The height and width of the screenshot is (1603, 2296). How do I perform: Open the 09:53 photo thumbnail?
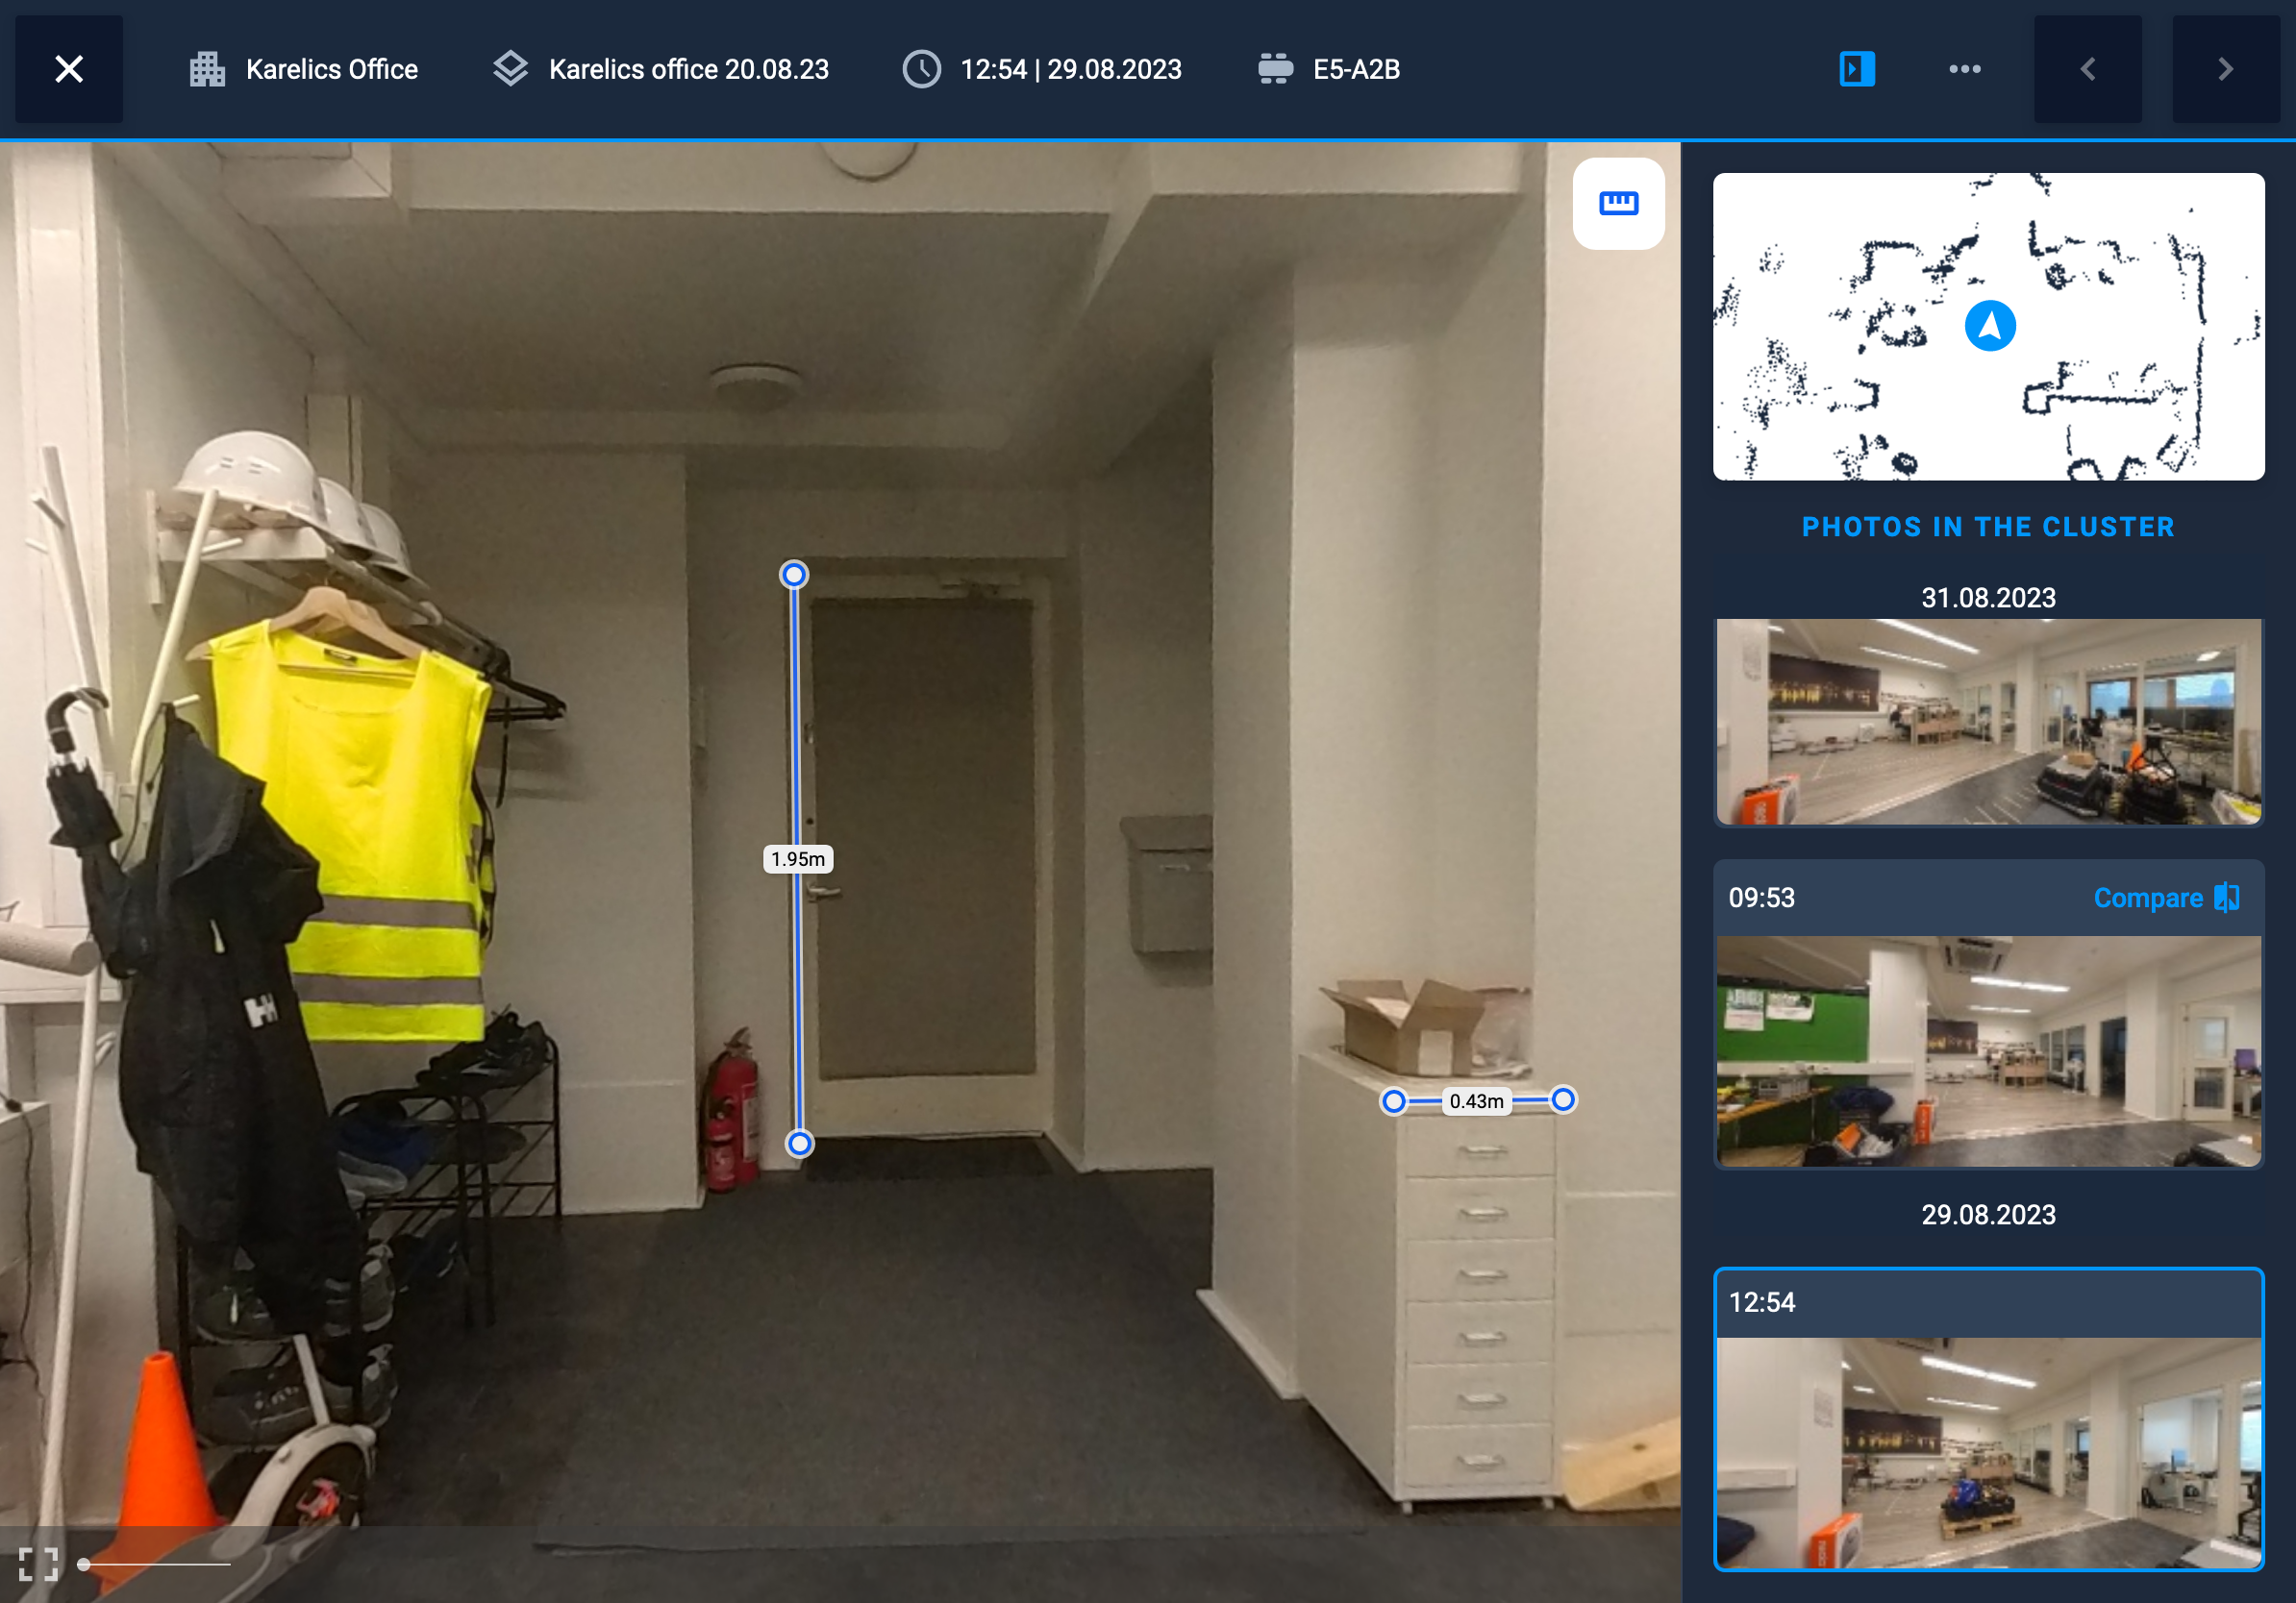point(1988,1050)
